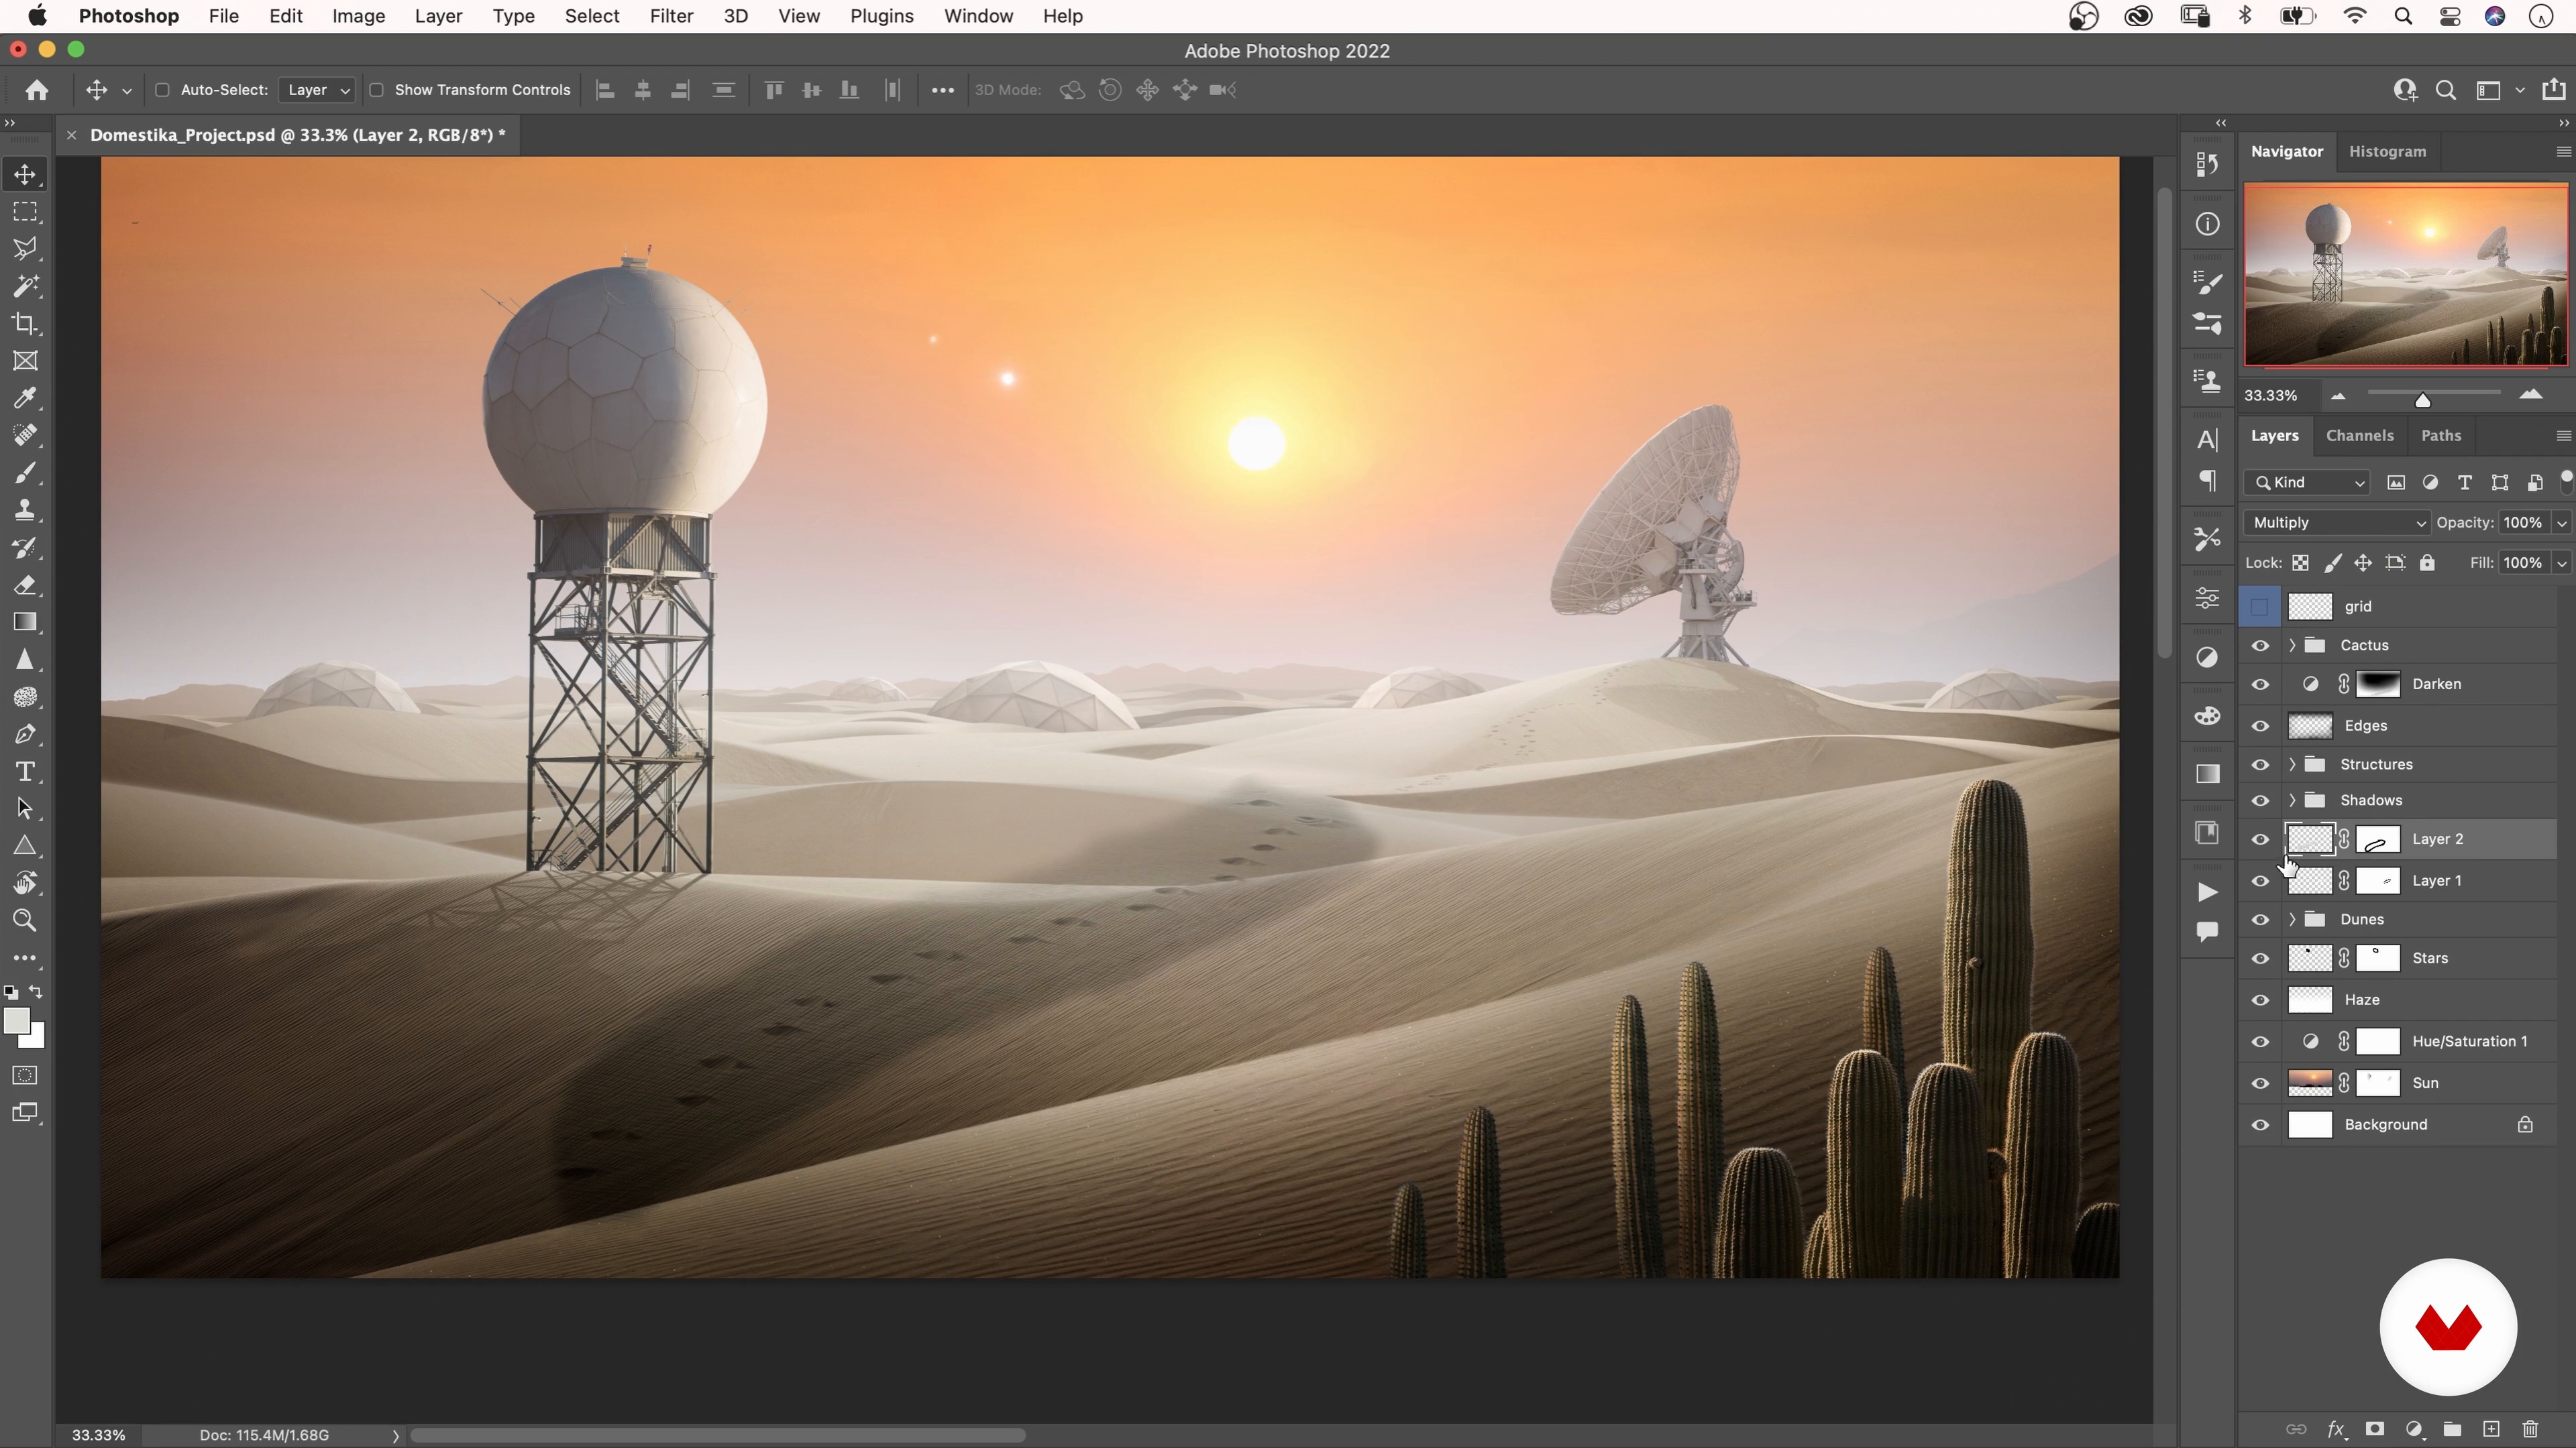Create a new layer icon
2576x1448 pixels.
point(2491,1429)
